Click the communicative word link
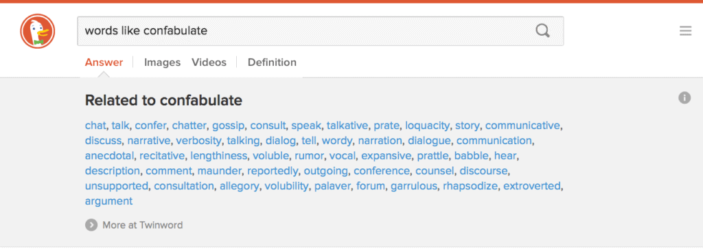This screenshot has height=250, width=703. click(x=522, y=125)
